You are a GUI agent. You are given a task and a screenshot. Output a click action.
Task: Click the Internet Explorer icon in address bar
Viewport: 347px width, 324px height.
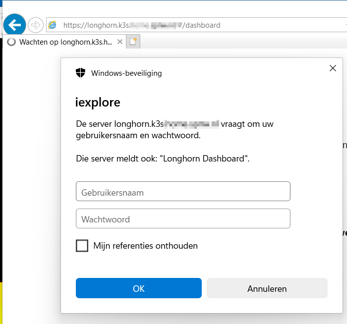click(x=53, y=25)
